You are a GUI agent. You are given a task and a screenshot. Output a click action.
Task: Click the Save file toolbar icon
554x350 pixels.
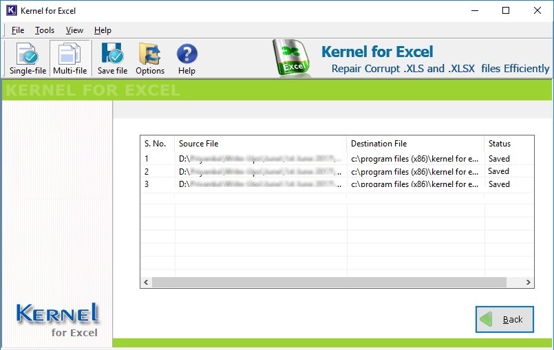(112, 58)
